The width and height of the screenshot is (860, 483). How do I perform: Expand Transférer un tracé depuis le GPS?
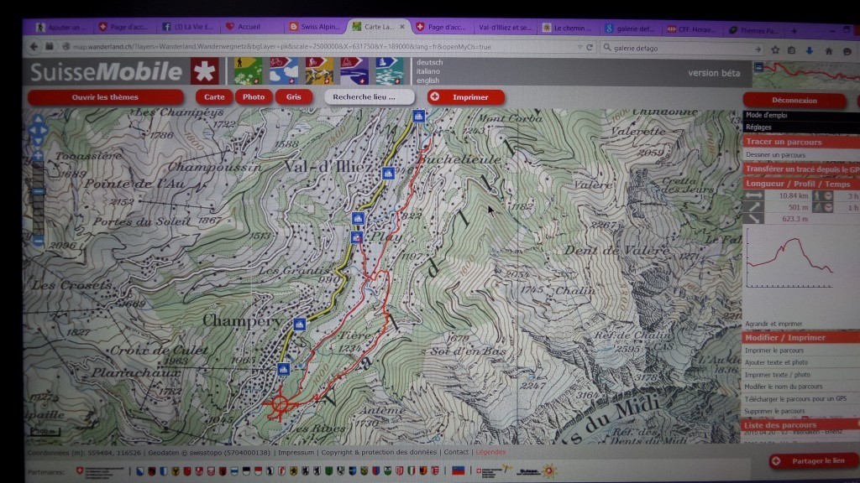pyautogui.click(x=800, y=169)
